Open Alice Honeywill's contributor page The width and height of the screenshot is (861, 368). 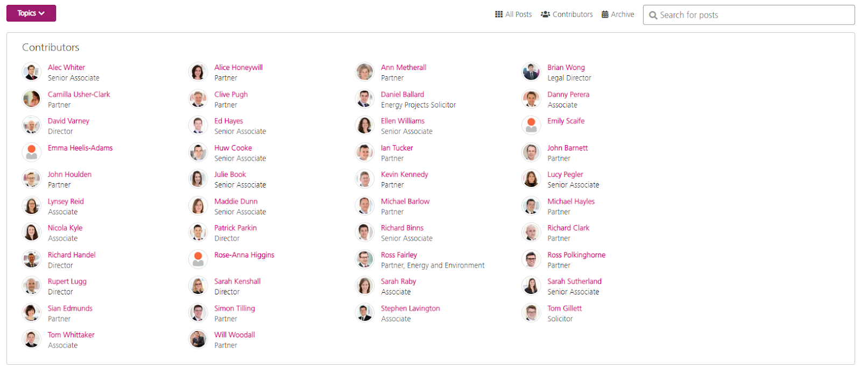click(x=238, y=67)
